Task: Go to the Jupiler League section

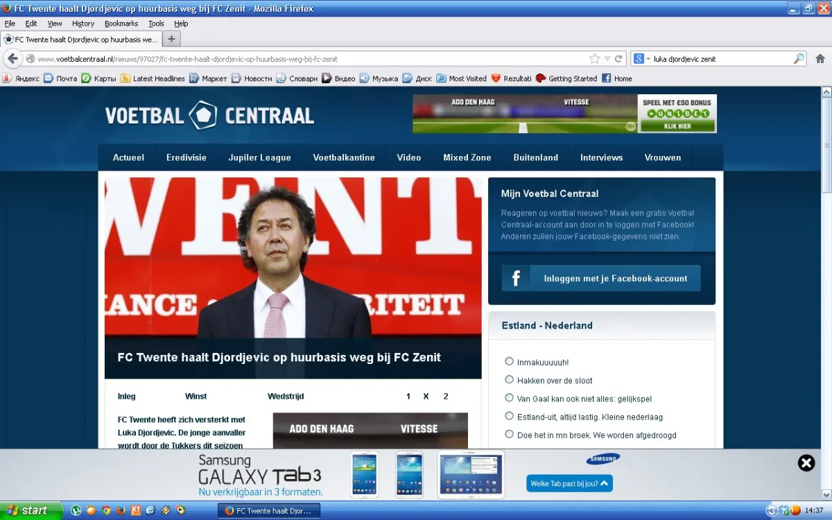Action: pyautogui.click(x=260, y=157)
